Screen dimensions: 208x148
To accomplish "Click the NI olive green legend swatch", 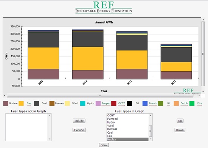I will (x=161, y=104).
